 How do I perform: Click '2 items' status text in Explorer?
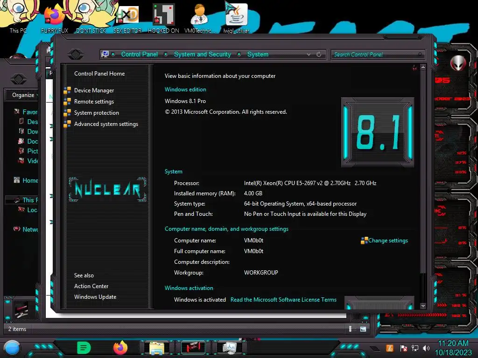click(x=17, y=329)
